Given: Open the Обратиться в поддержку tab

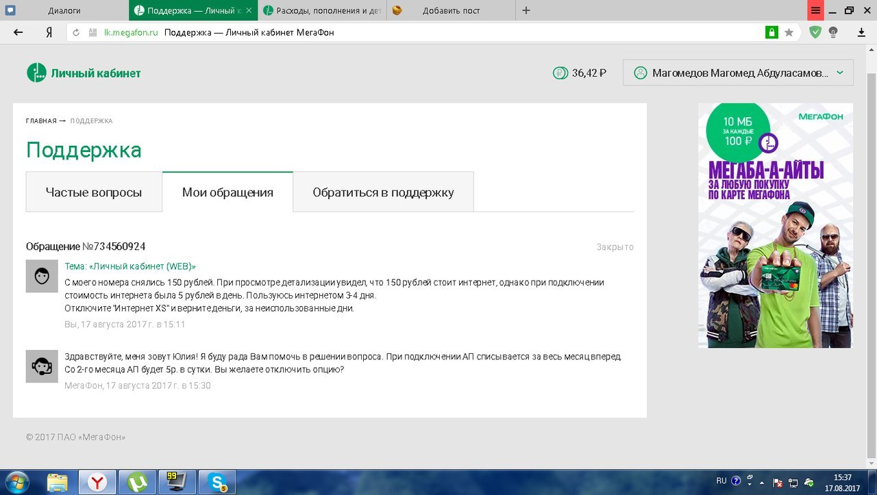Looking at the screenshot, I should (x=383, y=192).
